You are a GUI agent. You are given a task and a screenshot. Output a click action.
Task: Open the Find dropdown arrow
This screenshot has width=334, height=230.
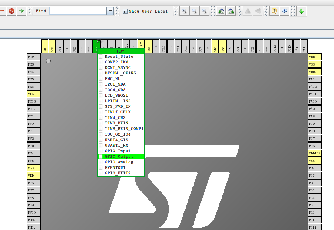point(110,11)
